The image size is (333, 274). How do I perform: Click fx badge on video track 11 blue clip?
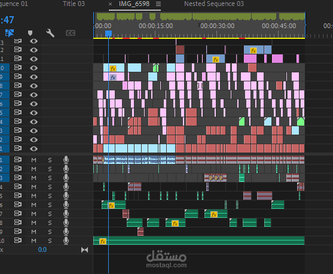pos(216,59)
